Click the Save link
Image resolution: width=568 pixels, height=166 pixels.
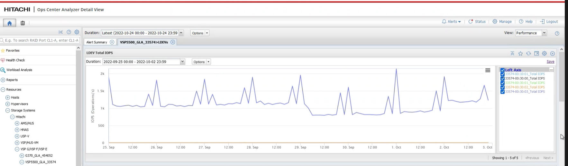point(550,62)
